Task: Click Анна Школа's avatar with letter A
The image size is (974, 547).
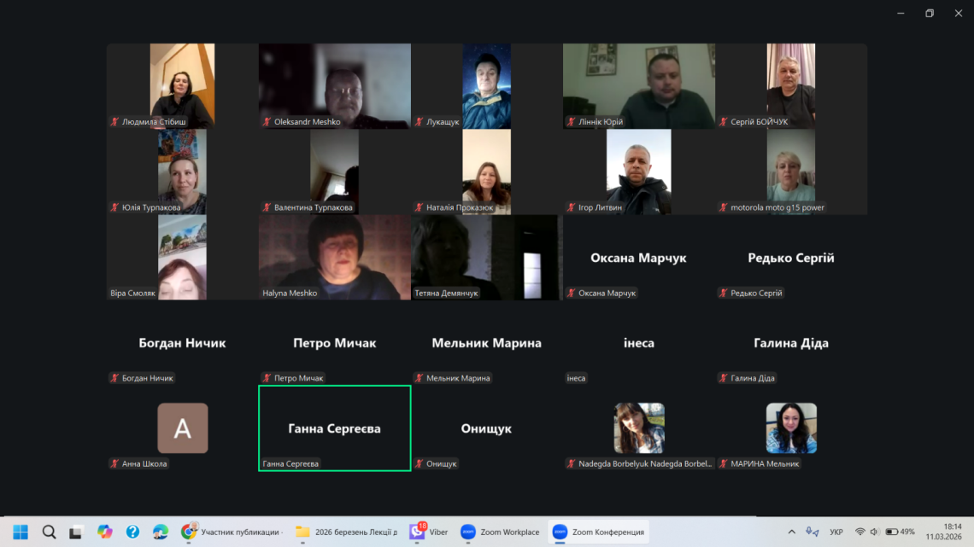Action: (x=183, y=428)
